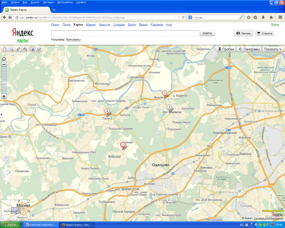The width and height of the screenshot is (285, 228).
Task: Click the Yandex Maps search input field
Action: tap(125, 33)
